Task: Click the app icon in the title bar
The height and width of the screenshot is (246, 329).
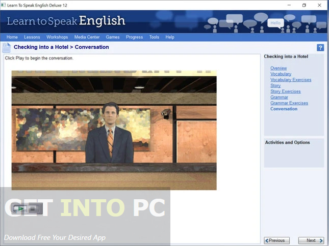Action: (x=3, y=5)
